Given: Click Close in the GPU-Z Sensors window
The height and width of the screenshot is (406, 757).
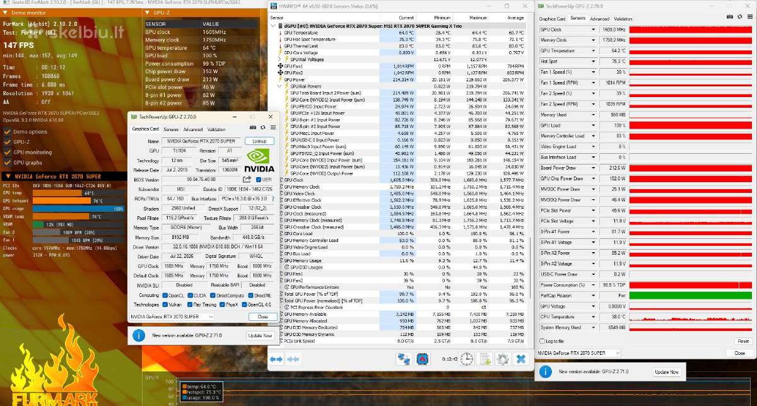Looking at the screenshot, I should 739,353.
